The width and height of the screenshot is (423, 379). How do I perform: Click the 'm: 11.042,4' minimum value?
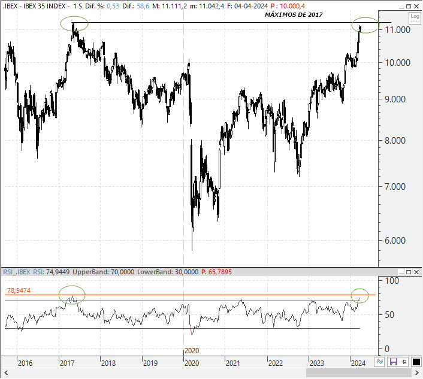[207, 6]
